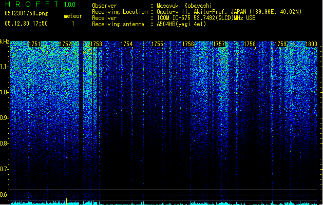Click the 1756 time marker
323x205 pixels.
coord(188,44)
